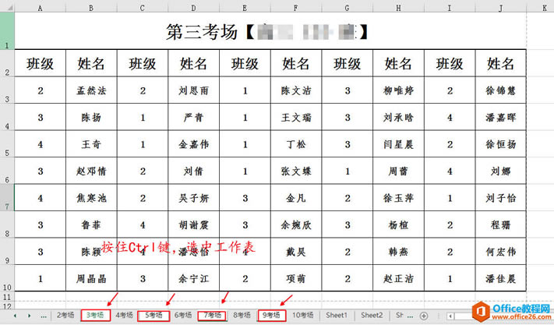Select the 5考场 sheet tab
This screenshot has width=554, height=325.
[x=153, y=315]
